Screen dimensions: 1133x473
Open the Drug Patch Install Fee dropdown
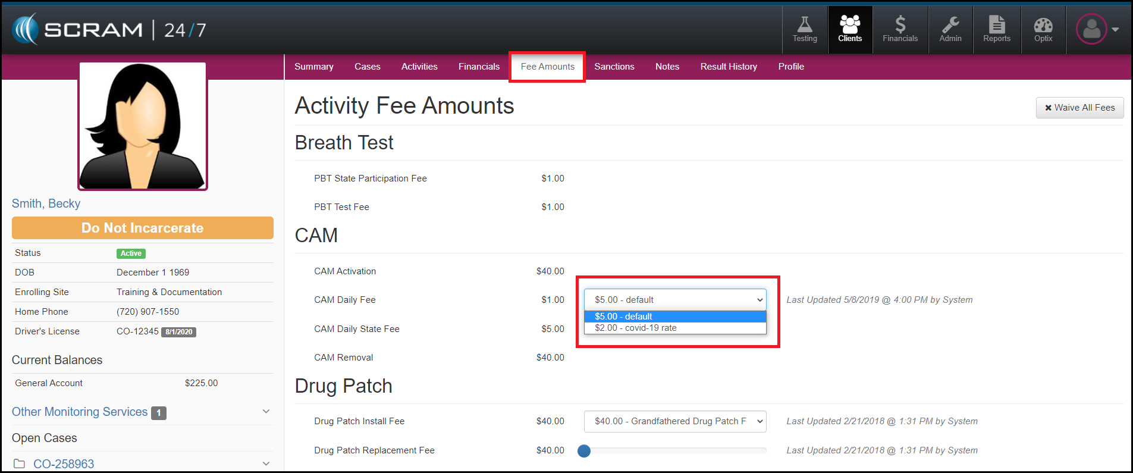[674, 421]
